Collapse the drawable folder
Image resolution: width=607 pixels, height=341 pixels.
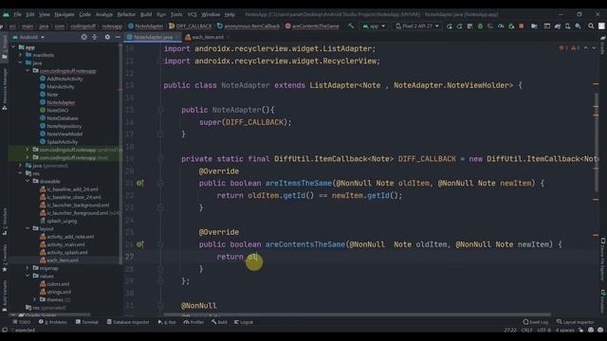pos(28,181)
